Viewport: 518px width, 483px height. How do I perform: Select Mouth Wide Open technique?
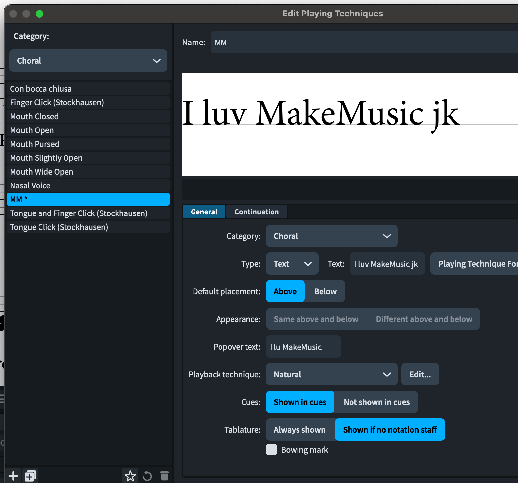[88, 172]
